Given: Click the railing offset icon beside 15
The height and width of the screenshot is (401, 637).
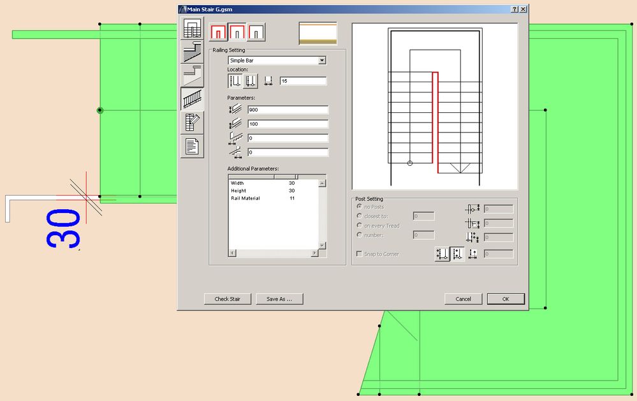Looking at the screenshot, I should pos(268,81).
